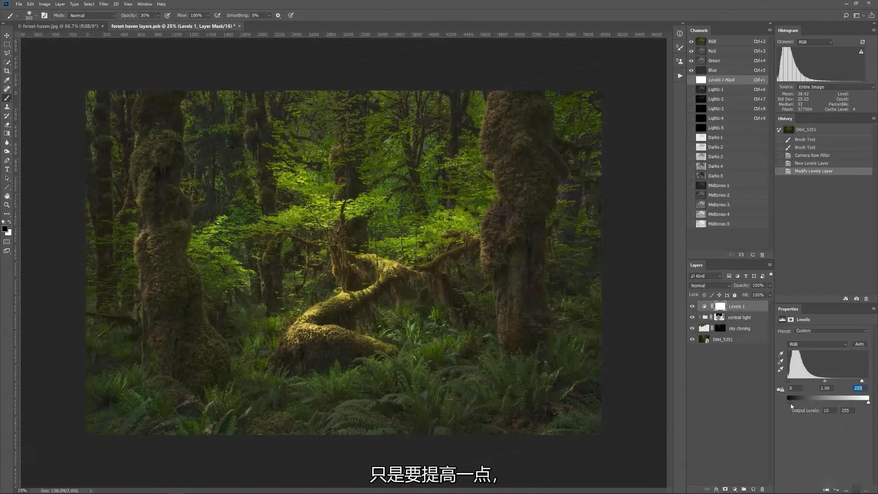Select the Eyedropper tool
This screenshot has width=878, height=494.
pyautogui.click(x=7, y=80)
